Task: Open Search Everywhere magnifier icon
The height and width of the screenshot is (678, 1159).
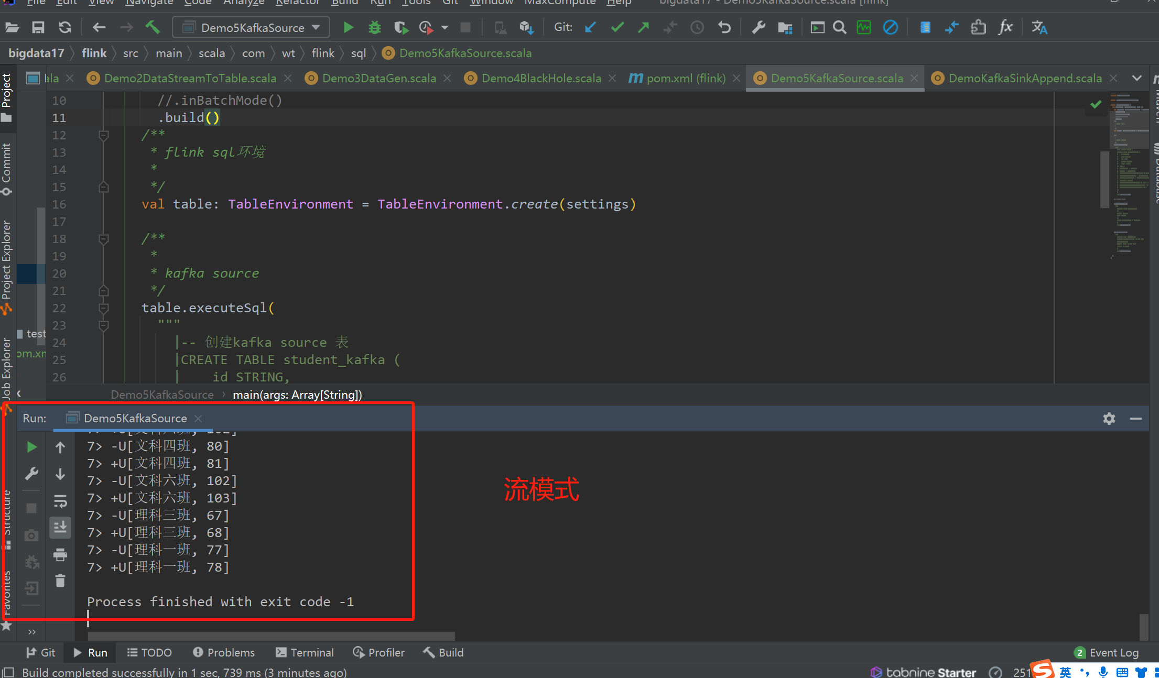Action: [x=839, y=27]
